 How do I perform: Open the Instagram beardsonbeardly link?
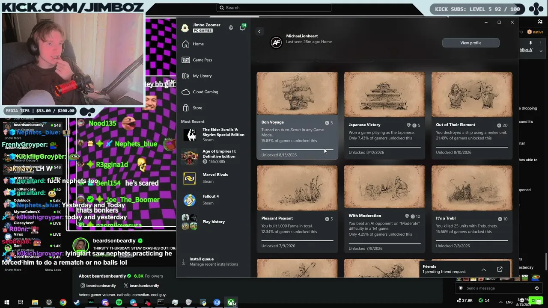click(x=98, y=285)
